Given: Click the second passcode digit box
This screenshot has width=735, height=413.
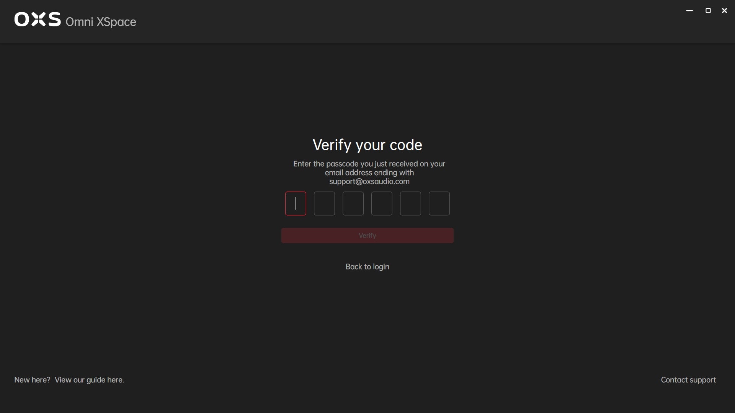Looking at the screenshot, I should pyautogui.click(x=324, y=203).
